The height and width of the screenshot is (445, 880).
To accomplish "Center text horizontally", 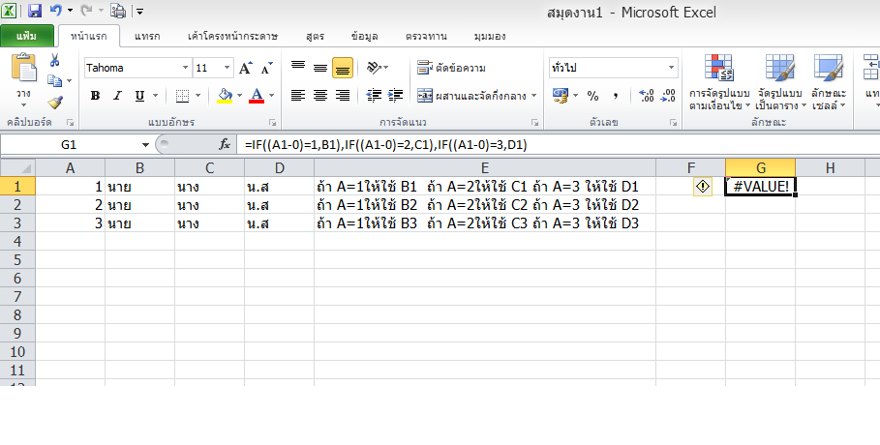I will tap(320, 96).
